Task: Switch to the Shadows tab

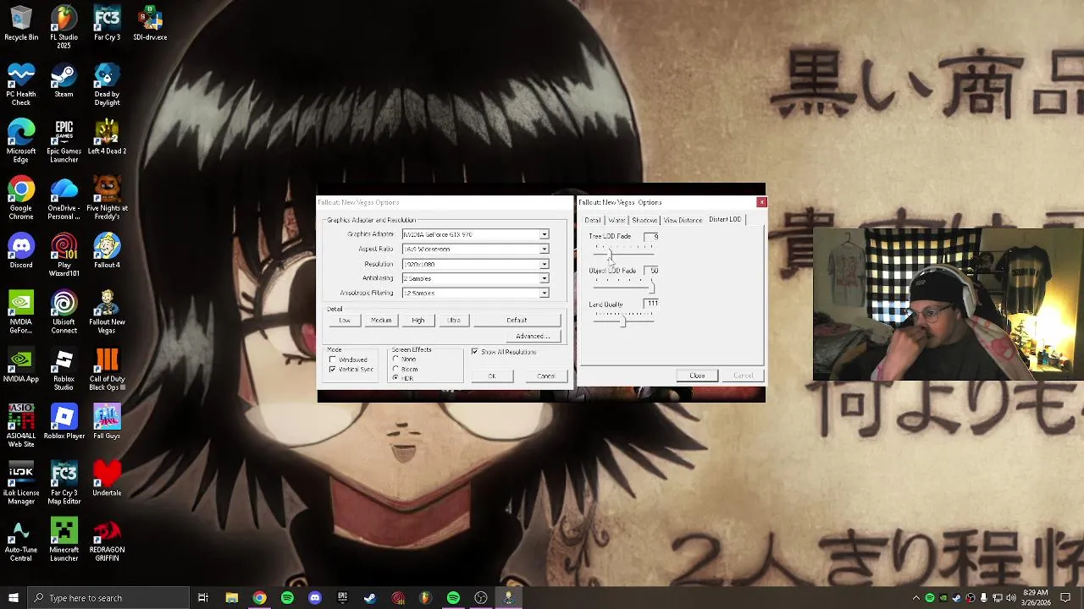Action: tap(644, 220)
